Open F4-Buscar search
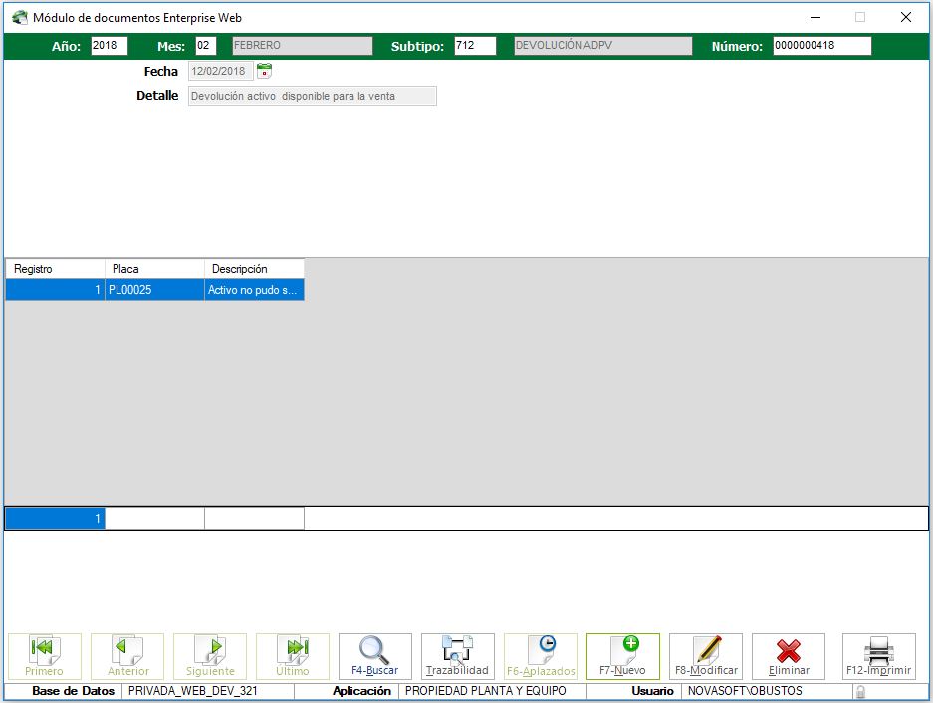Image resolution: width=933 pixels, height=703 pixels. click(x=375, y=656)
